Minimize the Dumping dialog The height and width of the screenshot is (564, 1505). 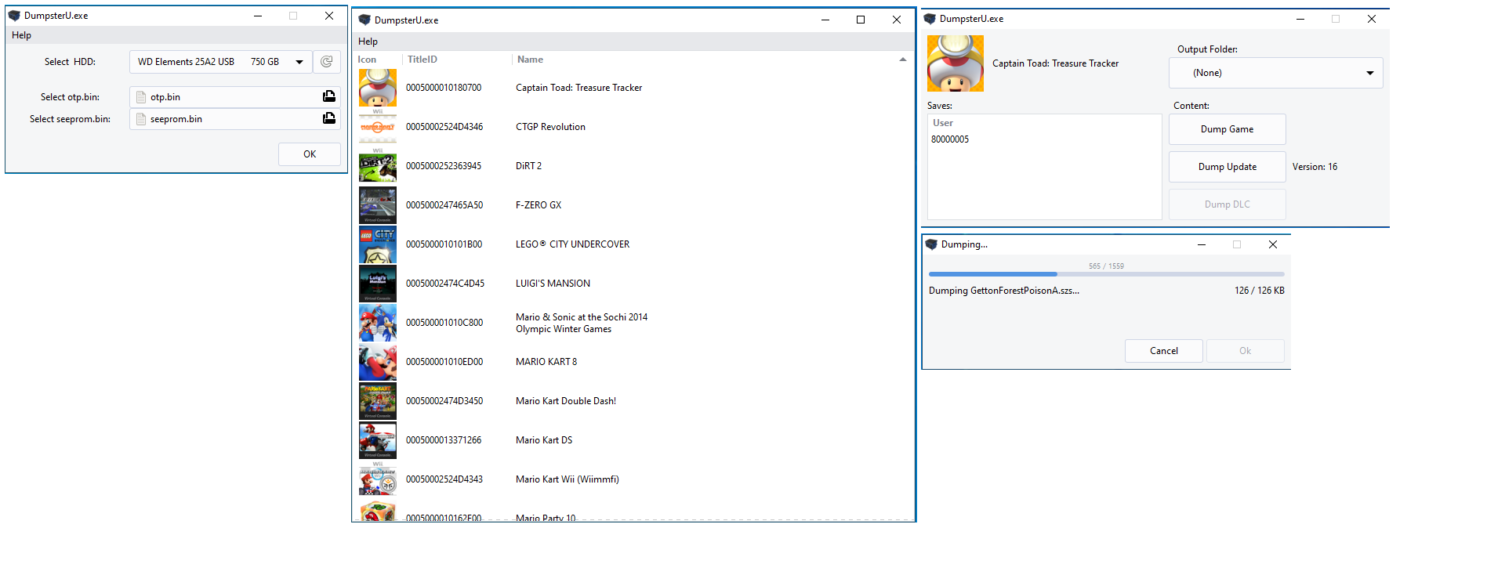[x=1202, y=244]
